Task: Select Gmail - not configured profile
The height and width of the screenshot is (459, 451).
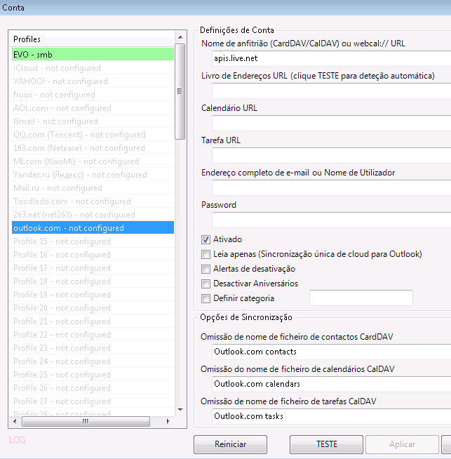Action: point(93,121)
